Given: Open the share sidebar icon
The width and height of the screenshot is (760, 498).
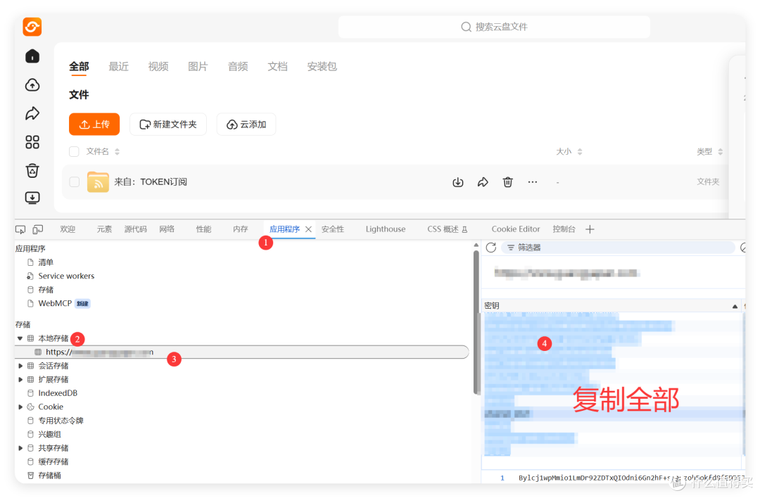Looking at the screenshot, I should pyautogui.click(x=32, y=113).
